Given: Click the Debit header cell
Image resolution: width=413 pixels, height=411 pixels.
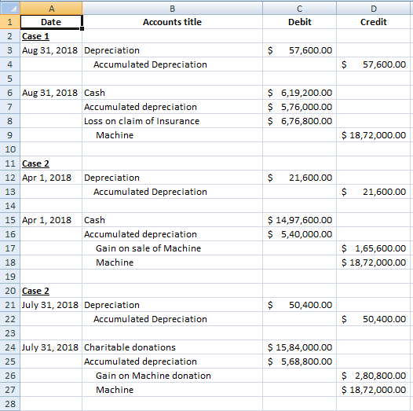Looking at the screenshot, I should pos(299,22).
